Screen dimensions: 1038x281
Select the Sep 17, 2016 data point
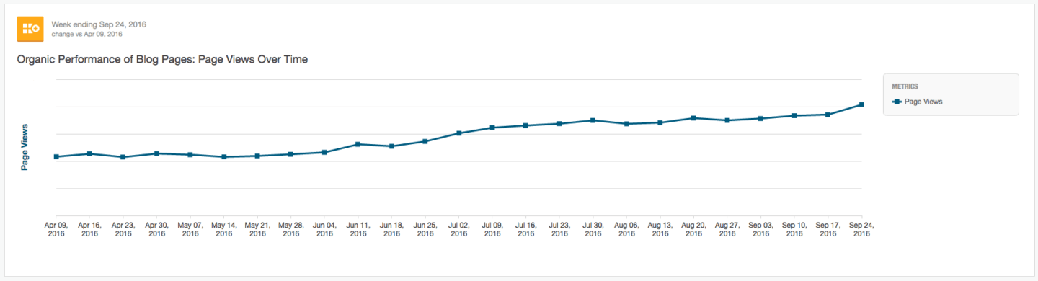pos(828,114)
